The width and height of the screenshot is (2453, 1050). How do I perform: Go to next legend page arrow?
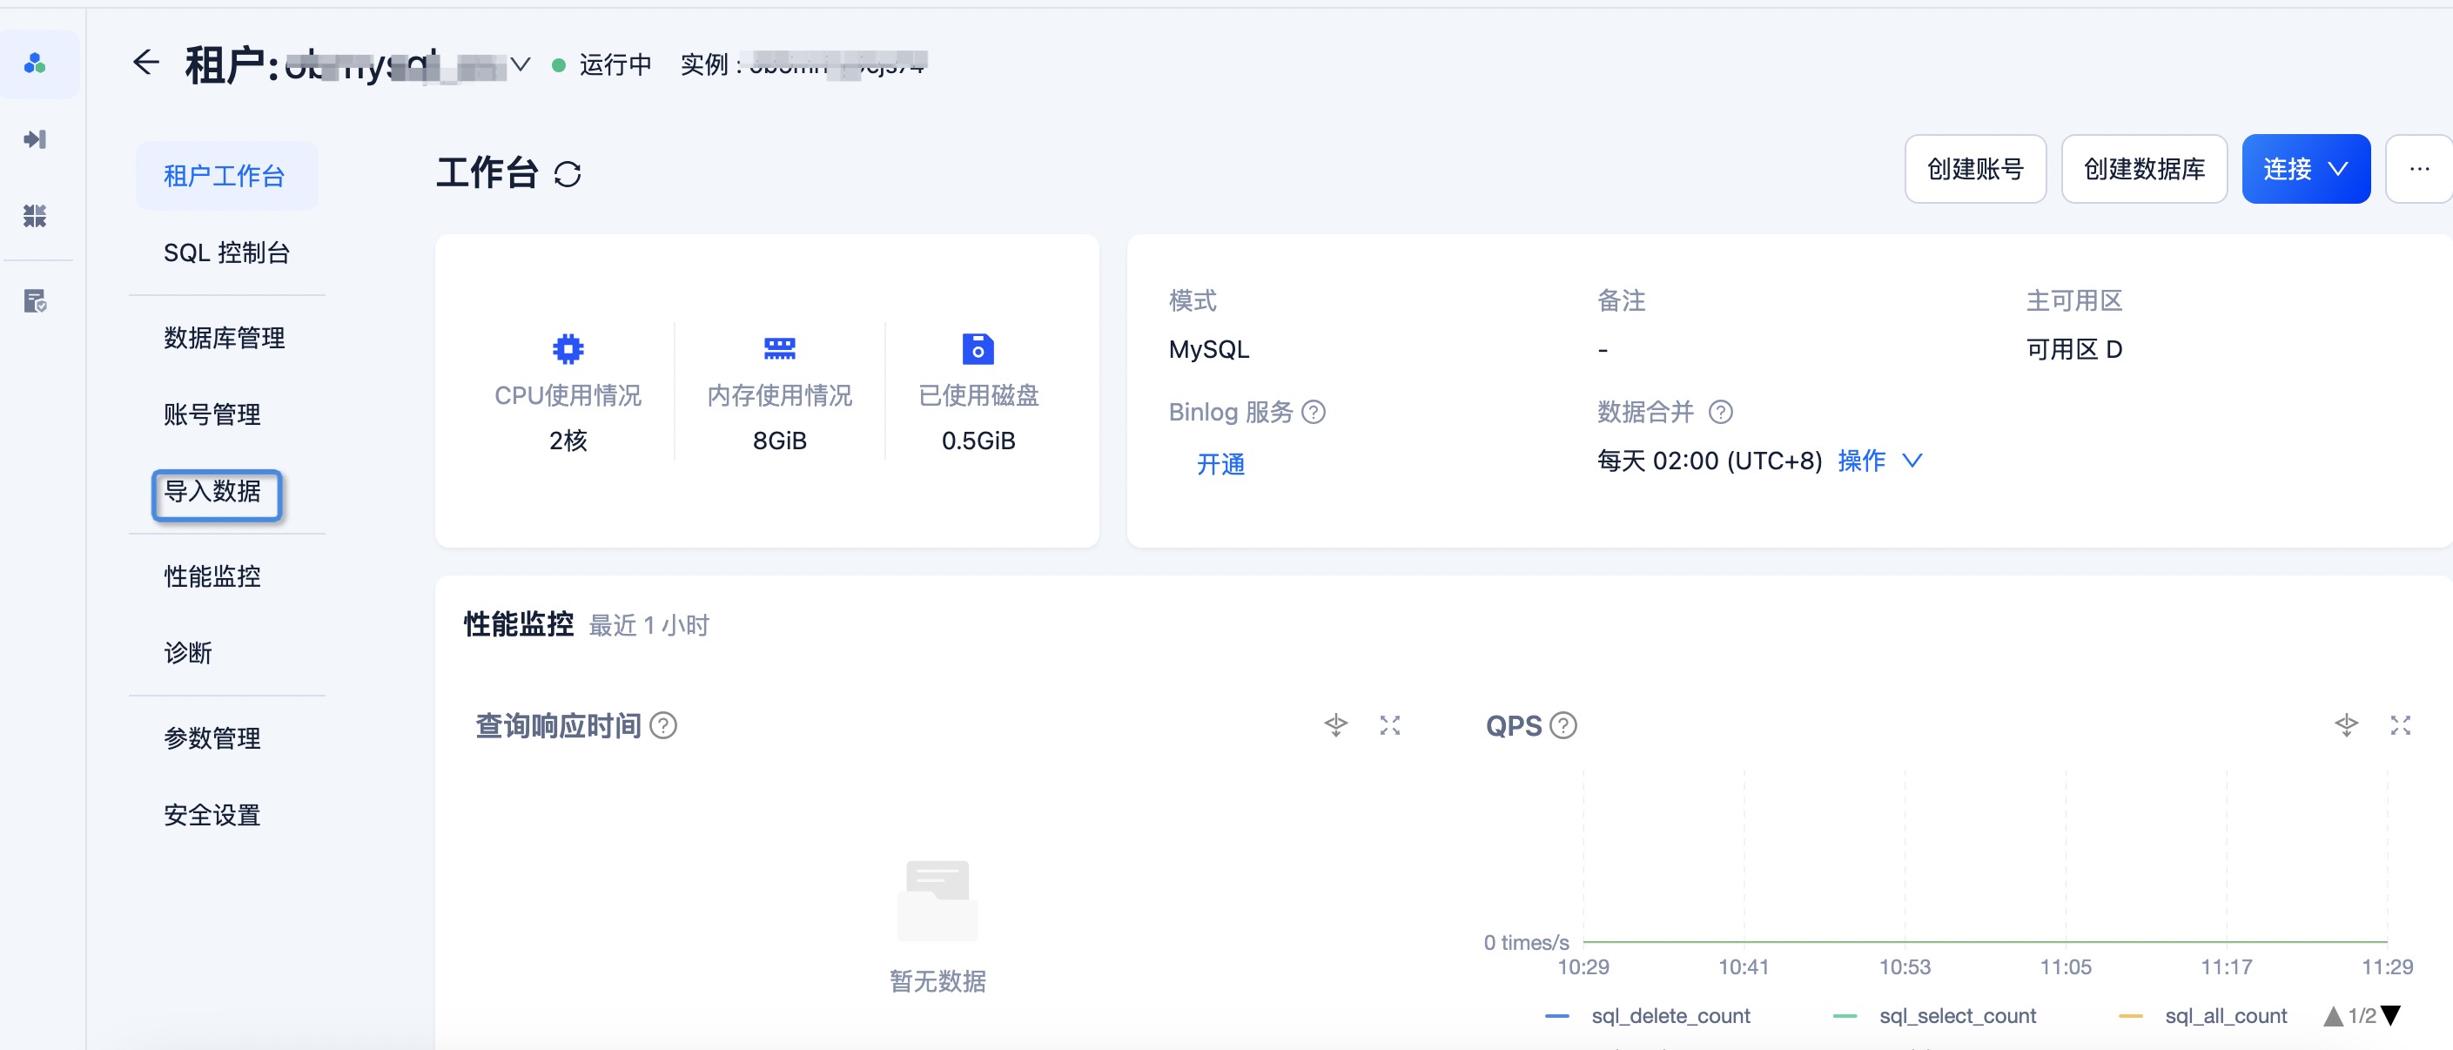click(2390, 1016)
